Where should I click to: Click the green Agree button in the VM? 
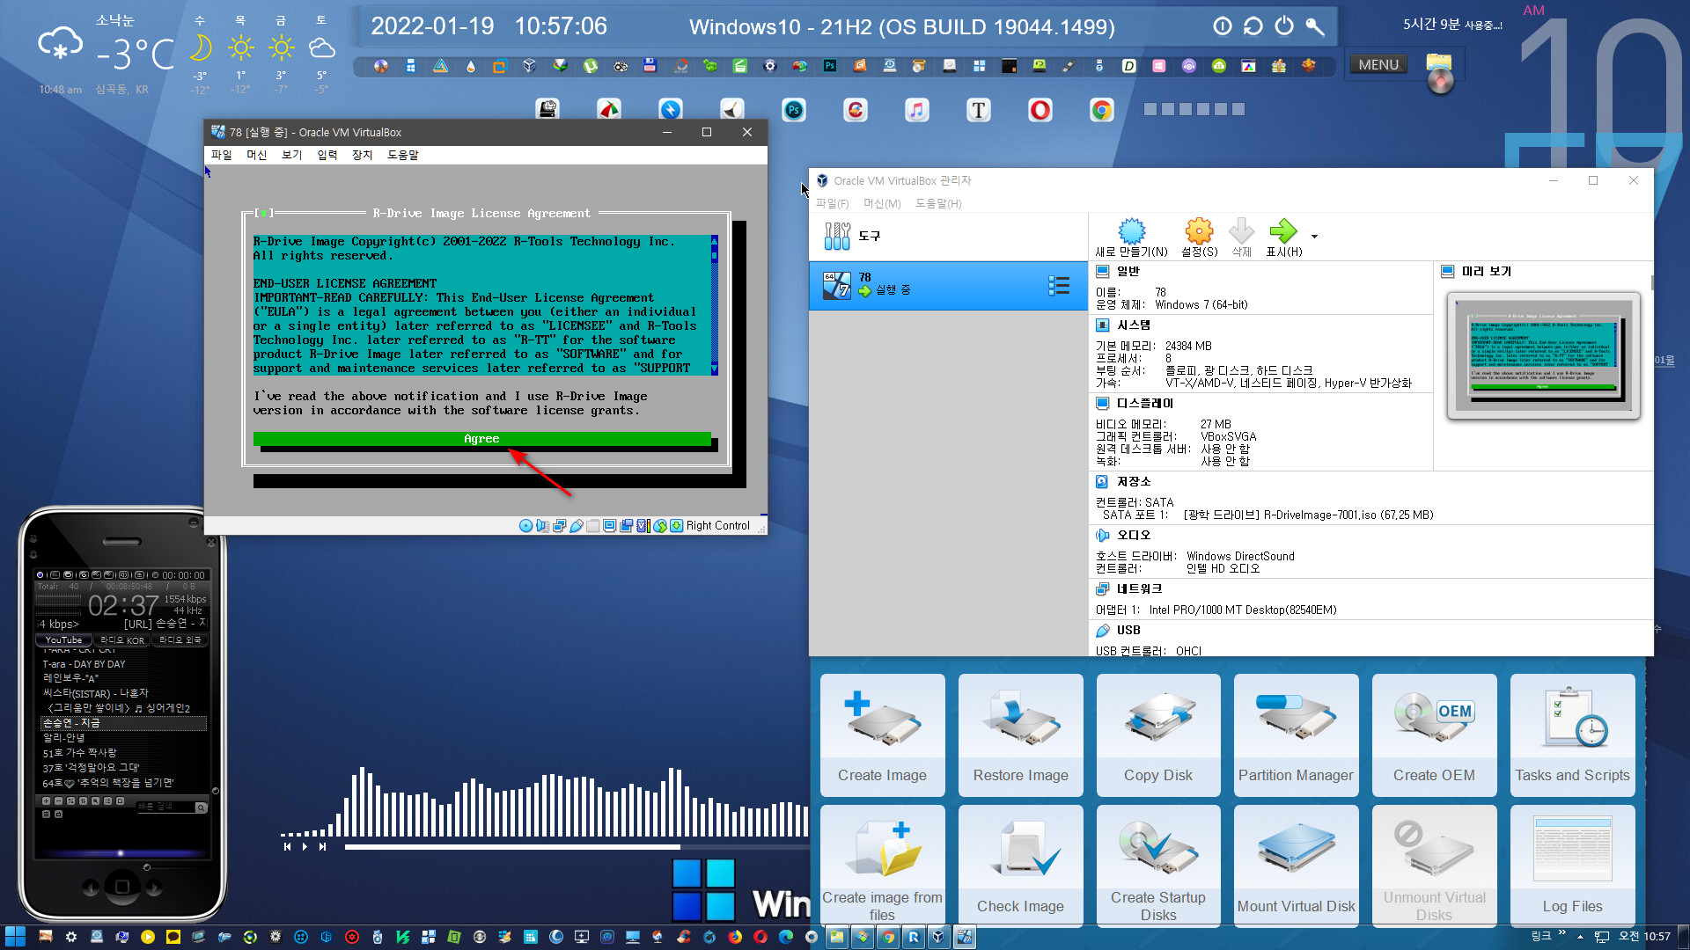[x=481, y=439]
